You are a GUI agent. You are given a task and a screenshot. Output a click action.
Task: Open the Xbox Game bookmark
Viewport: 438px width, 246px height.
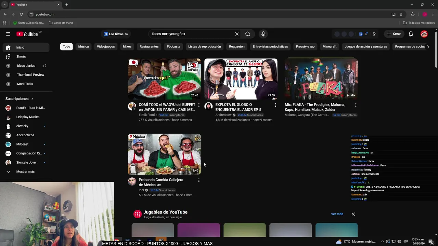pyautogui.click(x=29, y=23)
